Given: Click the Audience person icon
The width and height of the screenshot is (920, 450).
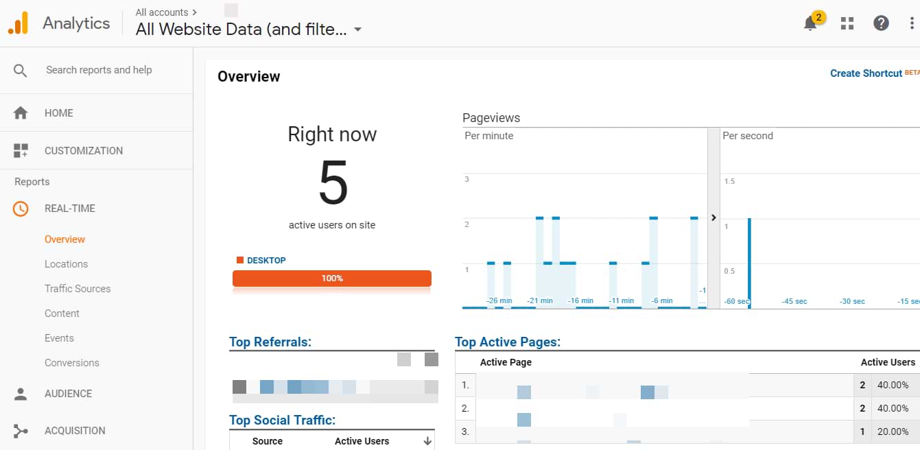Looking at the screenshot, I should [21, 394].
